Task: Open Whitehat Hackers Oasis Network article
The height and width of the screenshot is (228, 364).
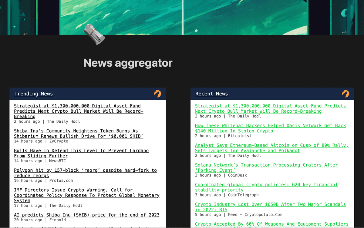Action: pos(270,128)
